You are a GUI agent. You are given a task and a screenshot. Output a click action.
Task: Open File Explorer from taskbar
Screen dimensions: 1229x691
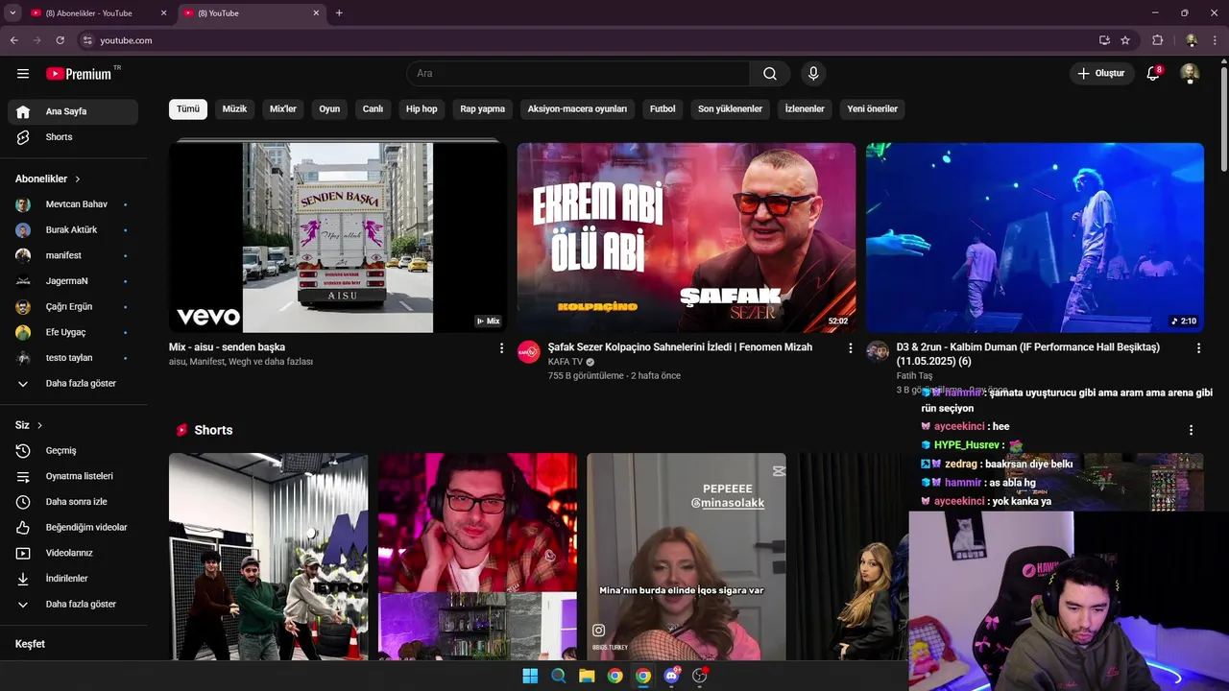click(x=587, y=676)
